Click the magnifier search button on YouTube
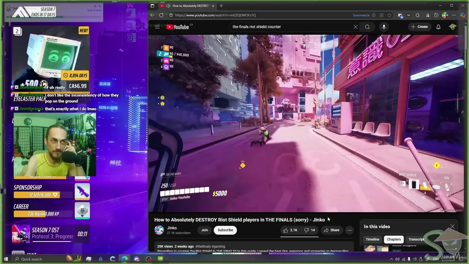The image size is (469, 264). click(x=367, y=27)
